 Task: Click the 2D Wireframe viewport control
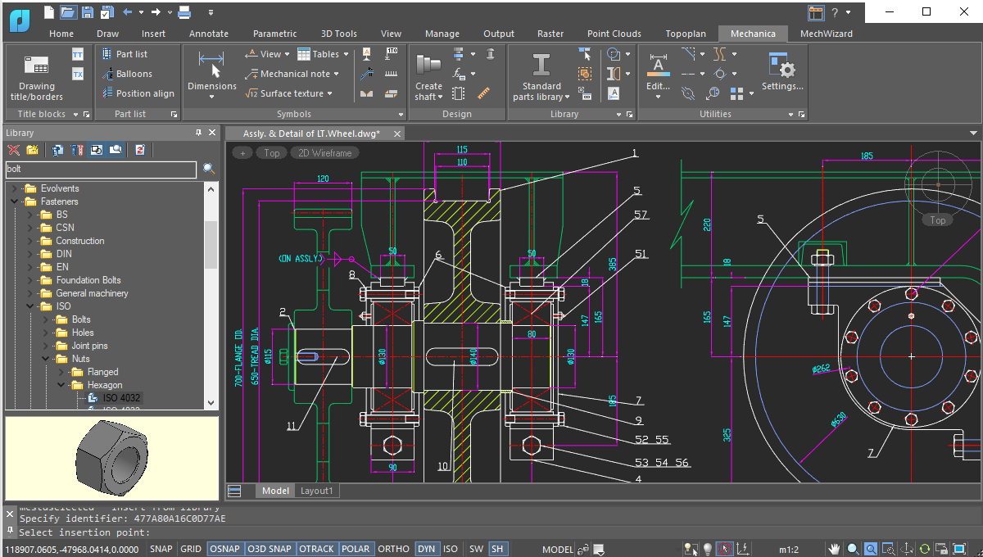click(324, 152)
